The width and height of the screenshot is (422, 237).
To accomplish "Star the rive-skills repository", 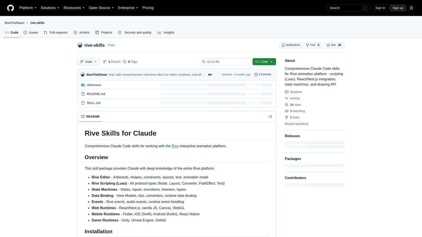I will pos(334,45).
